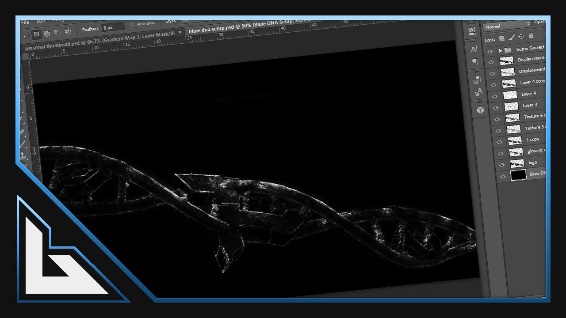Open the Character panel icon

474,50
